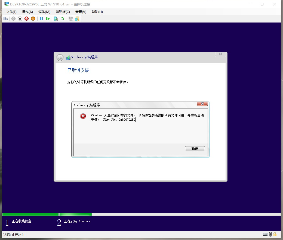
Task: Click the 对你的计算机所做的任何更改都不会保存 message
Action: coord(98,82)
